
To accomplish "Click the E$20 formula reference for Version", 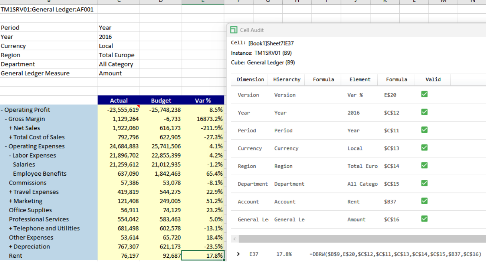I will pyautogui.click(x=390, y=95).
